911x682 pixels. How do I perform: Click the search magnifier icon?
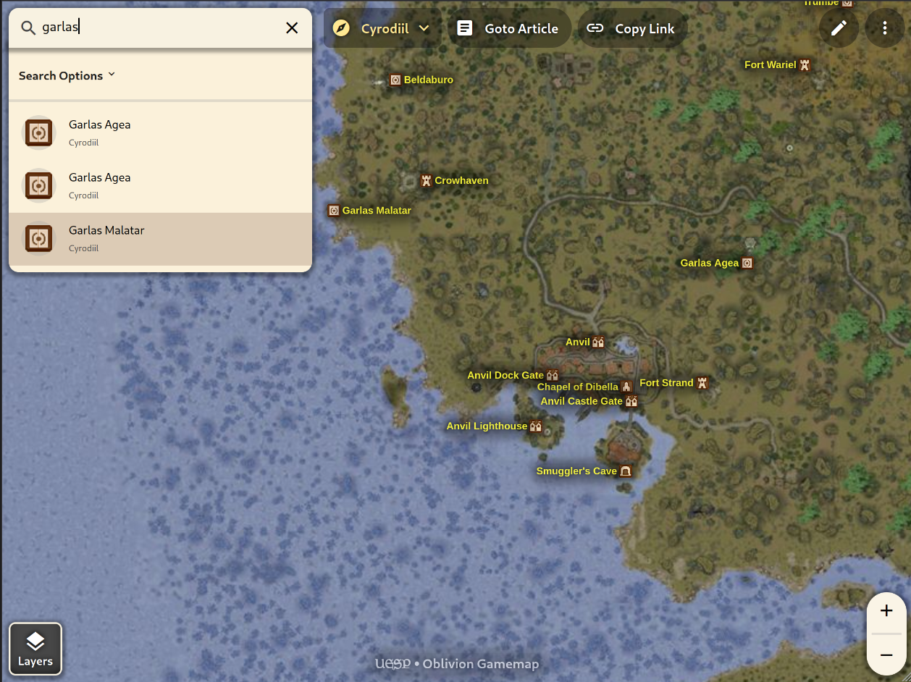(x=28, y=28)
